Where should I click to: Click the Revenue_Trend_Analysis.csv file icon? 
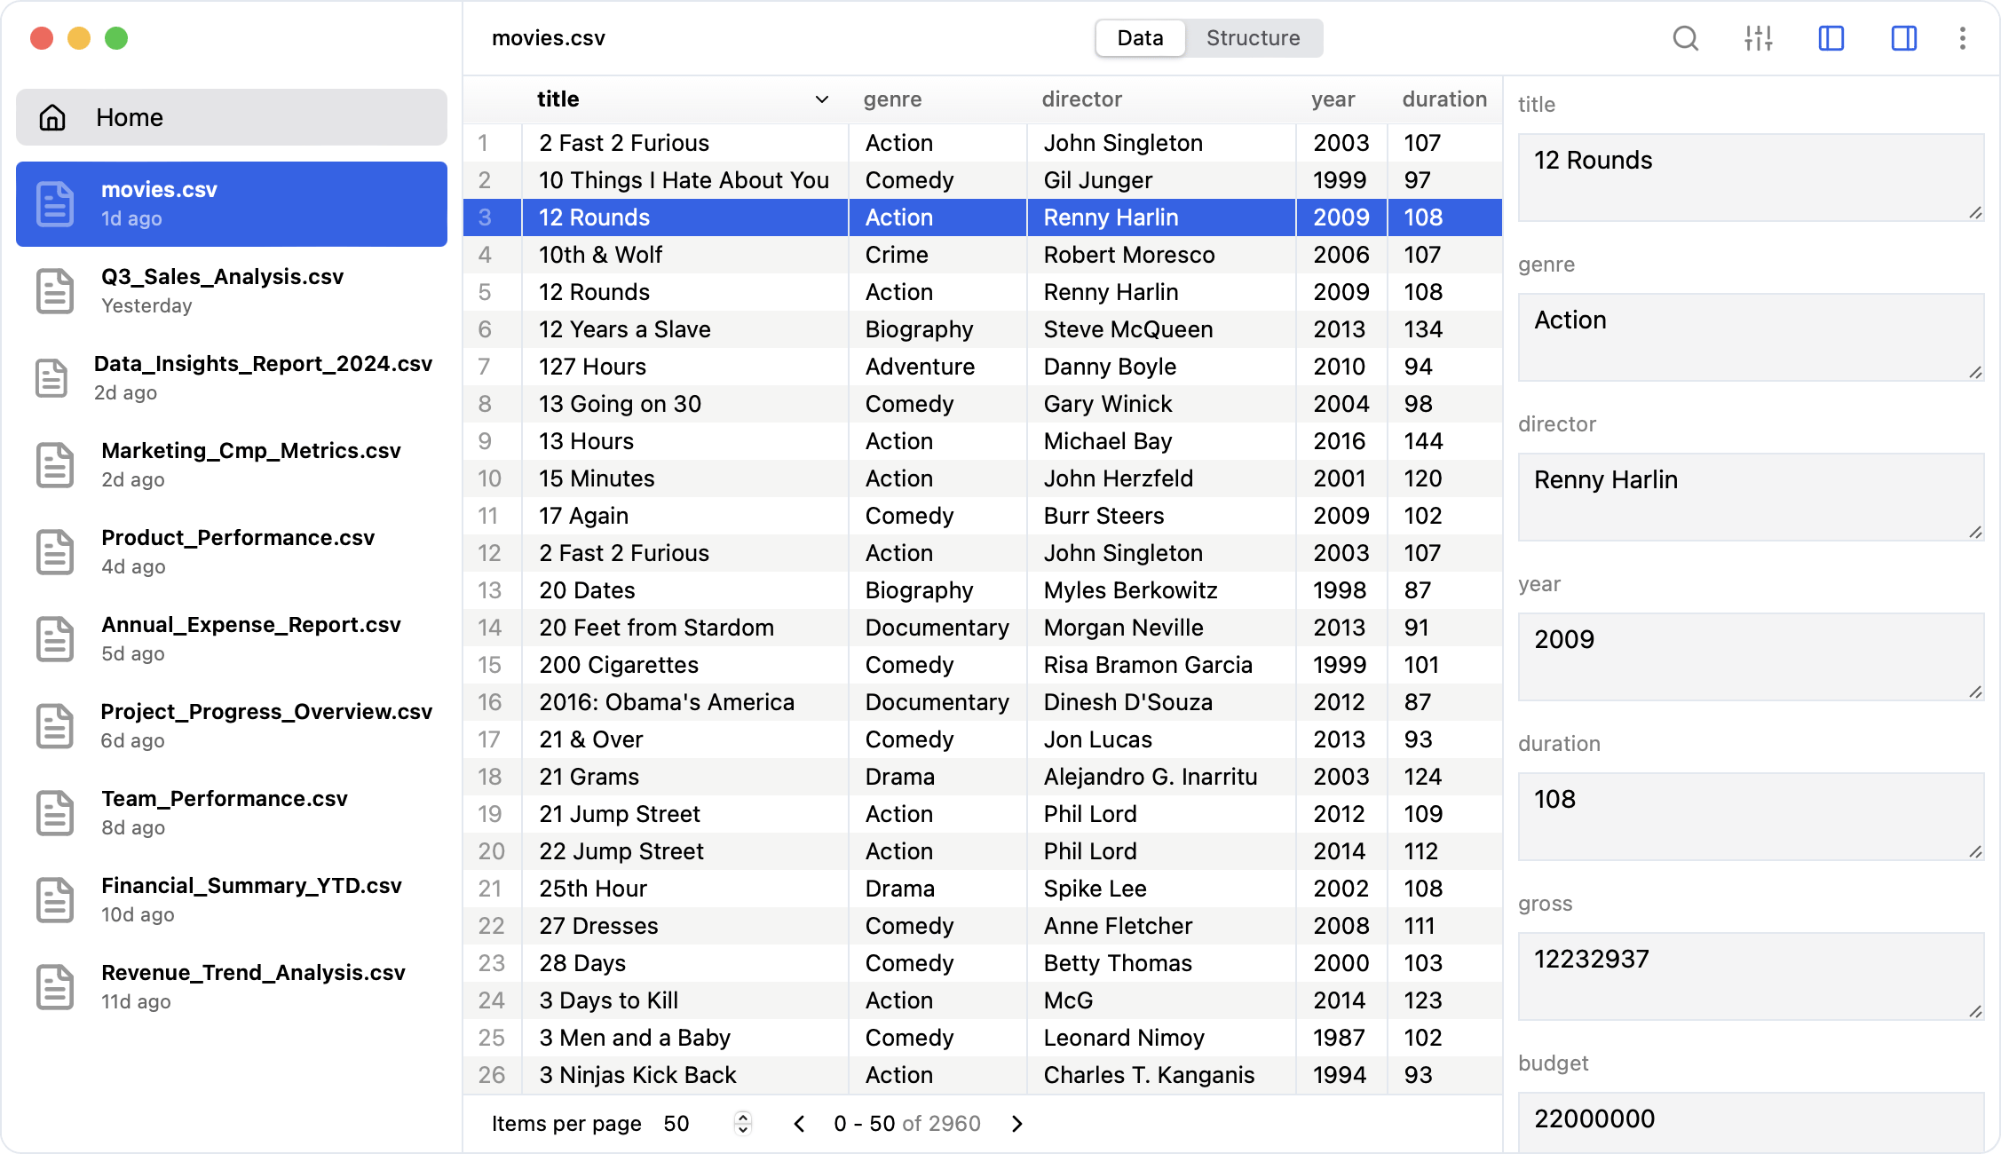tap(55, 986)
